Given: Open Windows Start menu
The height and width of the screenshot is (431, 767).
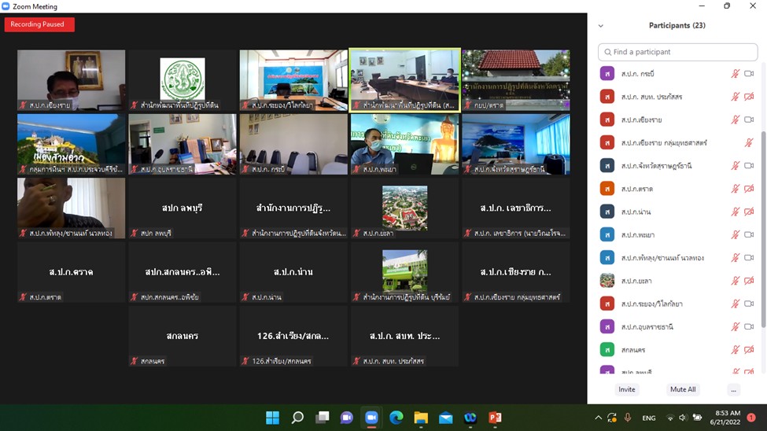Looking at the screenshot, I should pos(272,418).
